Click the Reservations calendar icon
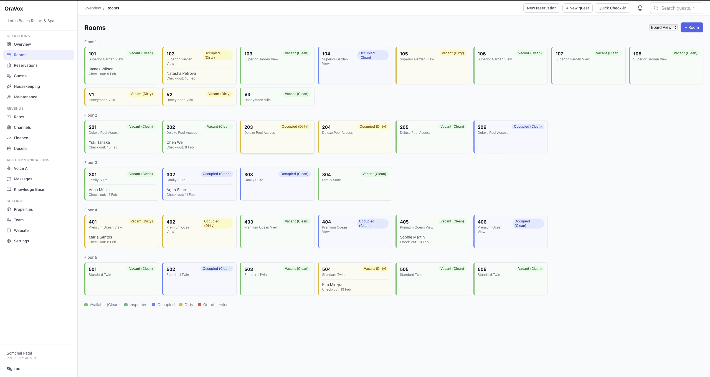 [9, 65]
